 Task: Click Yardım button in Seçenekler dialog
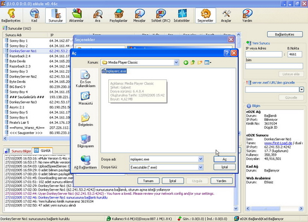pos(221,181)
